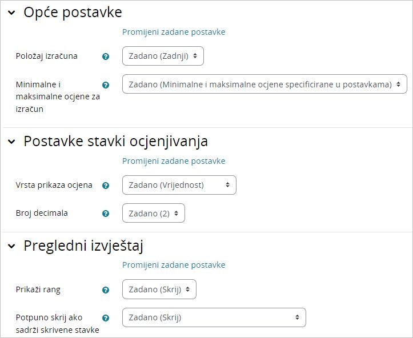
Task: Click Promijeni zadane postavke under Pregledni izvještaj
Action: pos(174,265)
